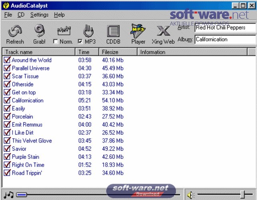
Task: Uncheck the Road Trippin' track
Action: point(7,173)
